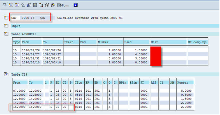The image size is (220, 115).
Task: Click the ANWKONTI 'Type' column header
Action: pos(17,42)
